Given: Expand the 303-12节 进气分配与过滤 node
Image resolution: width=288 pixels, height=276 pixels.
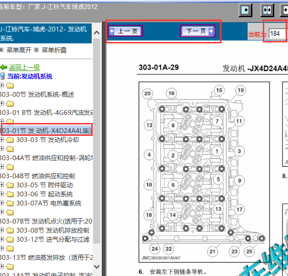Looking at the screenshot, I should point(1,239).
